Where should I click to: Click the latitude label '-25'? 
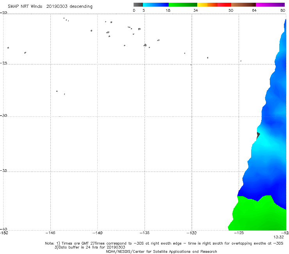(4, 63)
